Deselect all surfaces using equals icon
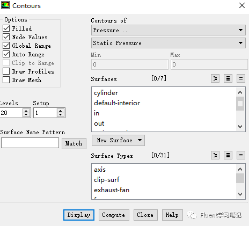 [241, 78]
